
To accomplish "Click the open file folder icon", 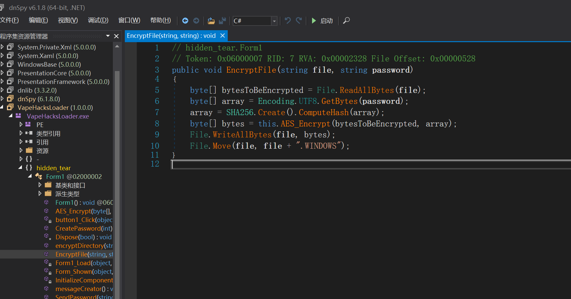I will [211, 21].
